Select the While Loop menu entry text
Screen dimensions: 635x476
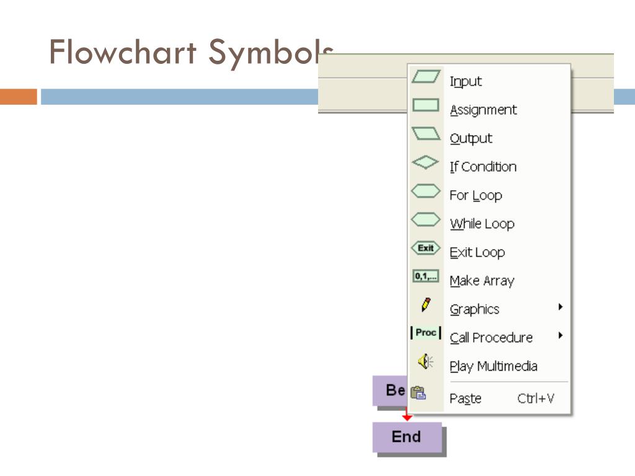(482, 224)
